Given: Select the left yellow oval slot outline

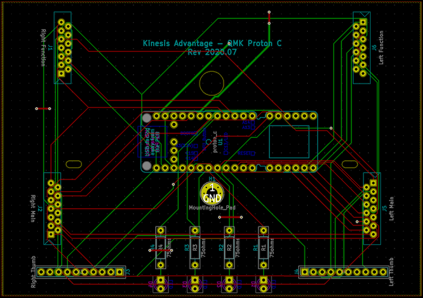Looking at the screenshot, I should tap(74, 164).
